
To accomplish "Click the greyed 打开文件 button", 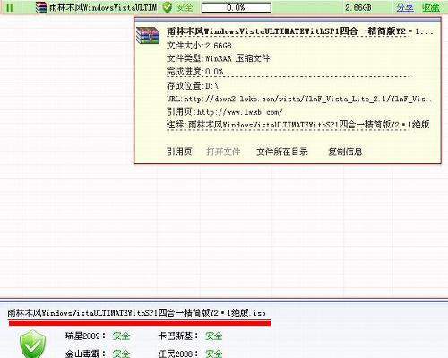I will 223,152.
